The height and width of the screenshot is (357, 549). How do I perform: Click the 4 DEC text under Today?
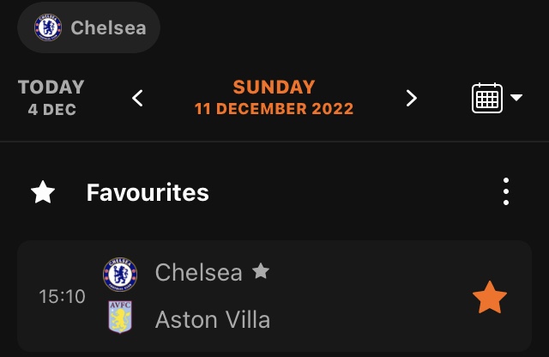click(52, 110)
